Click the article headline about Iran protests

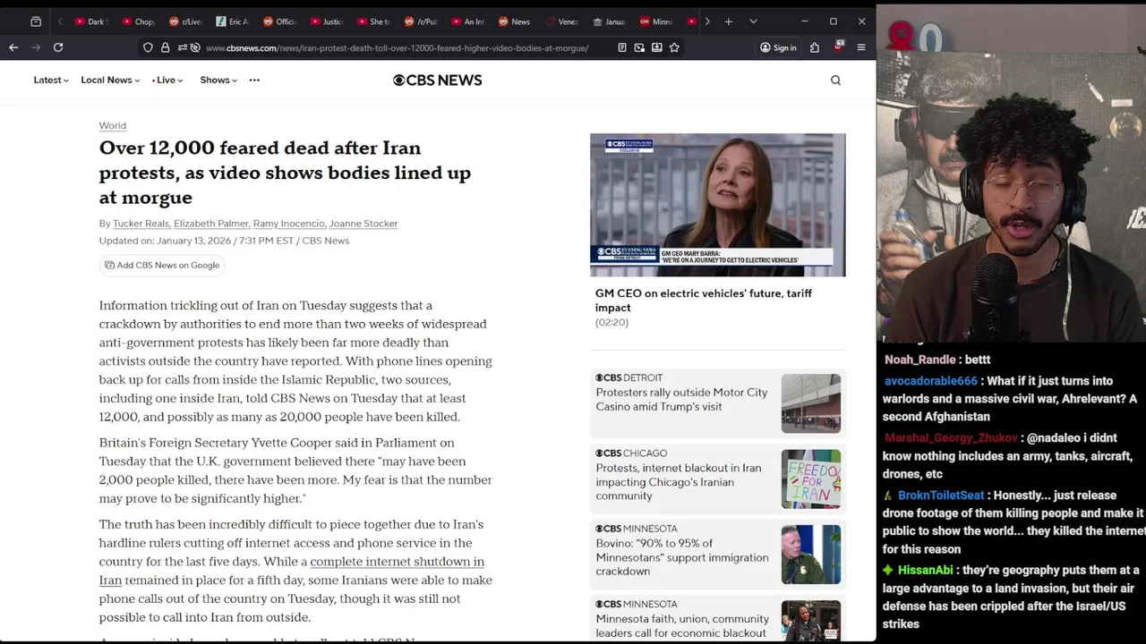[x=285, y=173]
